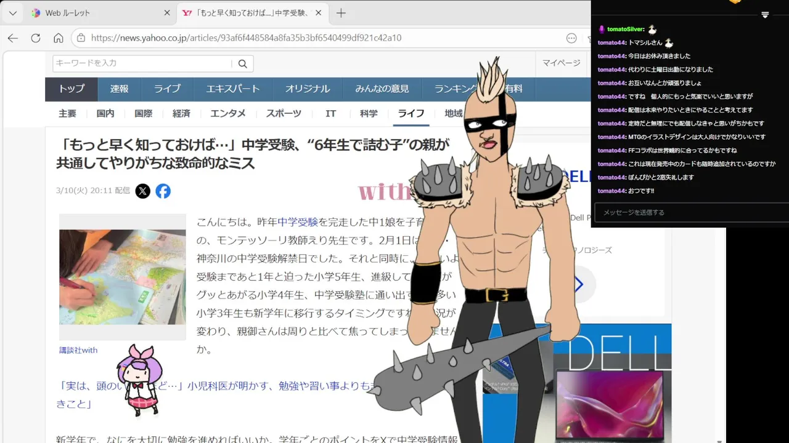Screen dimensions: 789x443
Task: Open the ランキング navigation tab
Action: coord(455,89)
